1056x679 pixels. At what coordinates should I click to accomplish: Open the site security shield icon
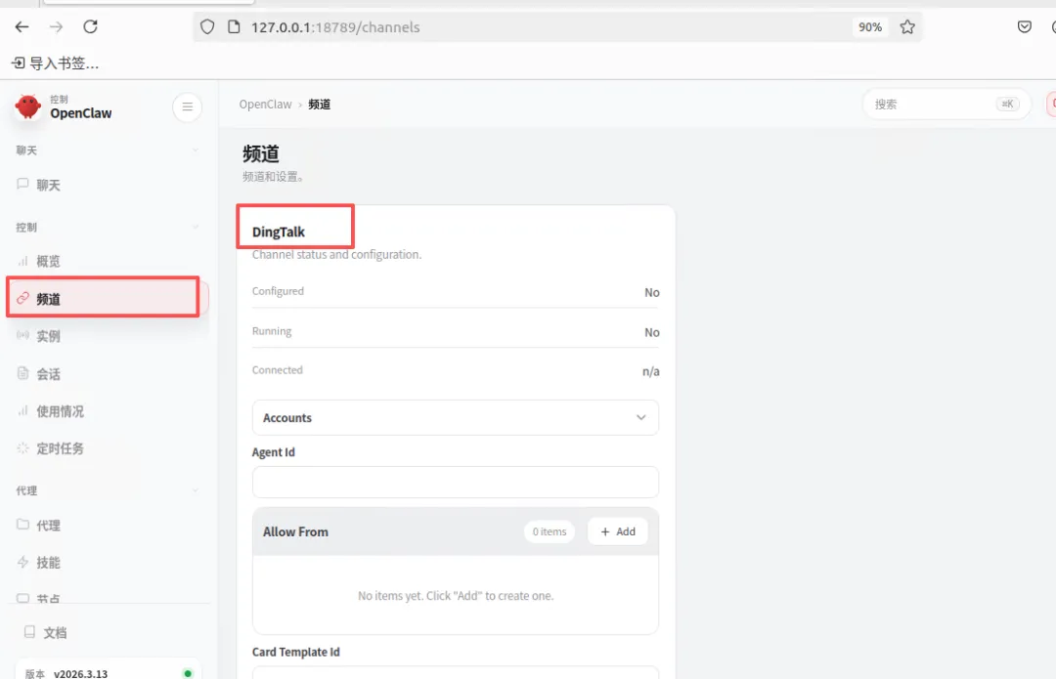click(207, 27)
